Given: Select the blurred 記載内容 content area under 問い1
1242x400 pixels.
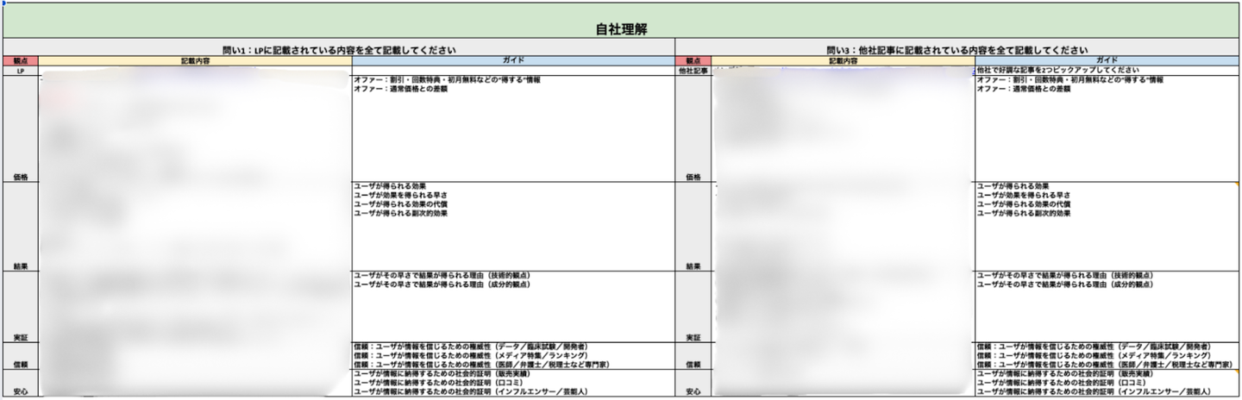Looking at the screenshot, I should pyautogui.click(x=195, y=233).
